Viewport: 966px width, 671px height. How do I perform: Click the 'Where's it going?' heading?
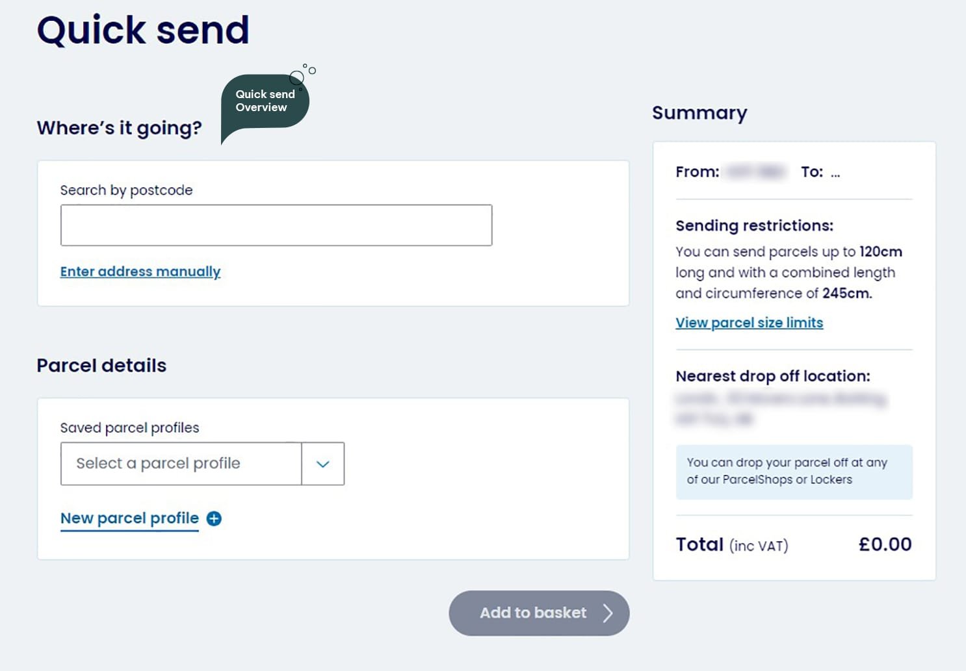120,128
